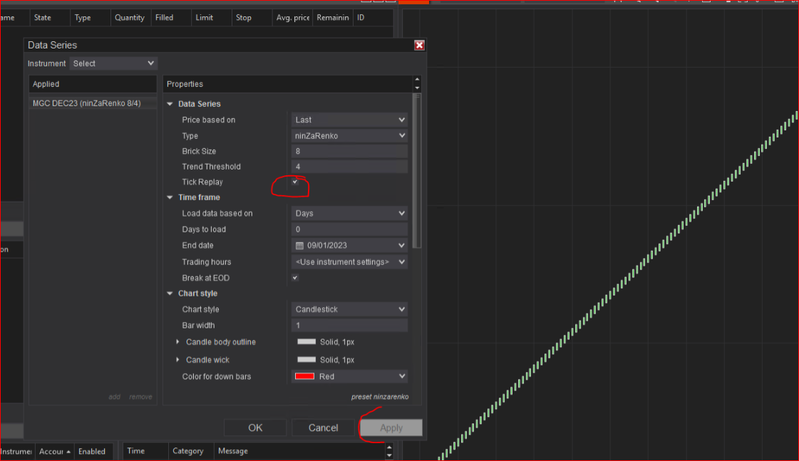This screenshot has width=799, height=461.
Task: Click the Apply button
Action: [391, 428]
